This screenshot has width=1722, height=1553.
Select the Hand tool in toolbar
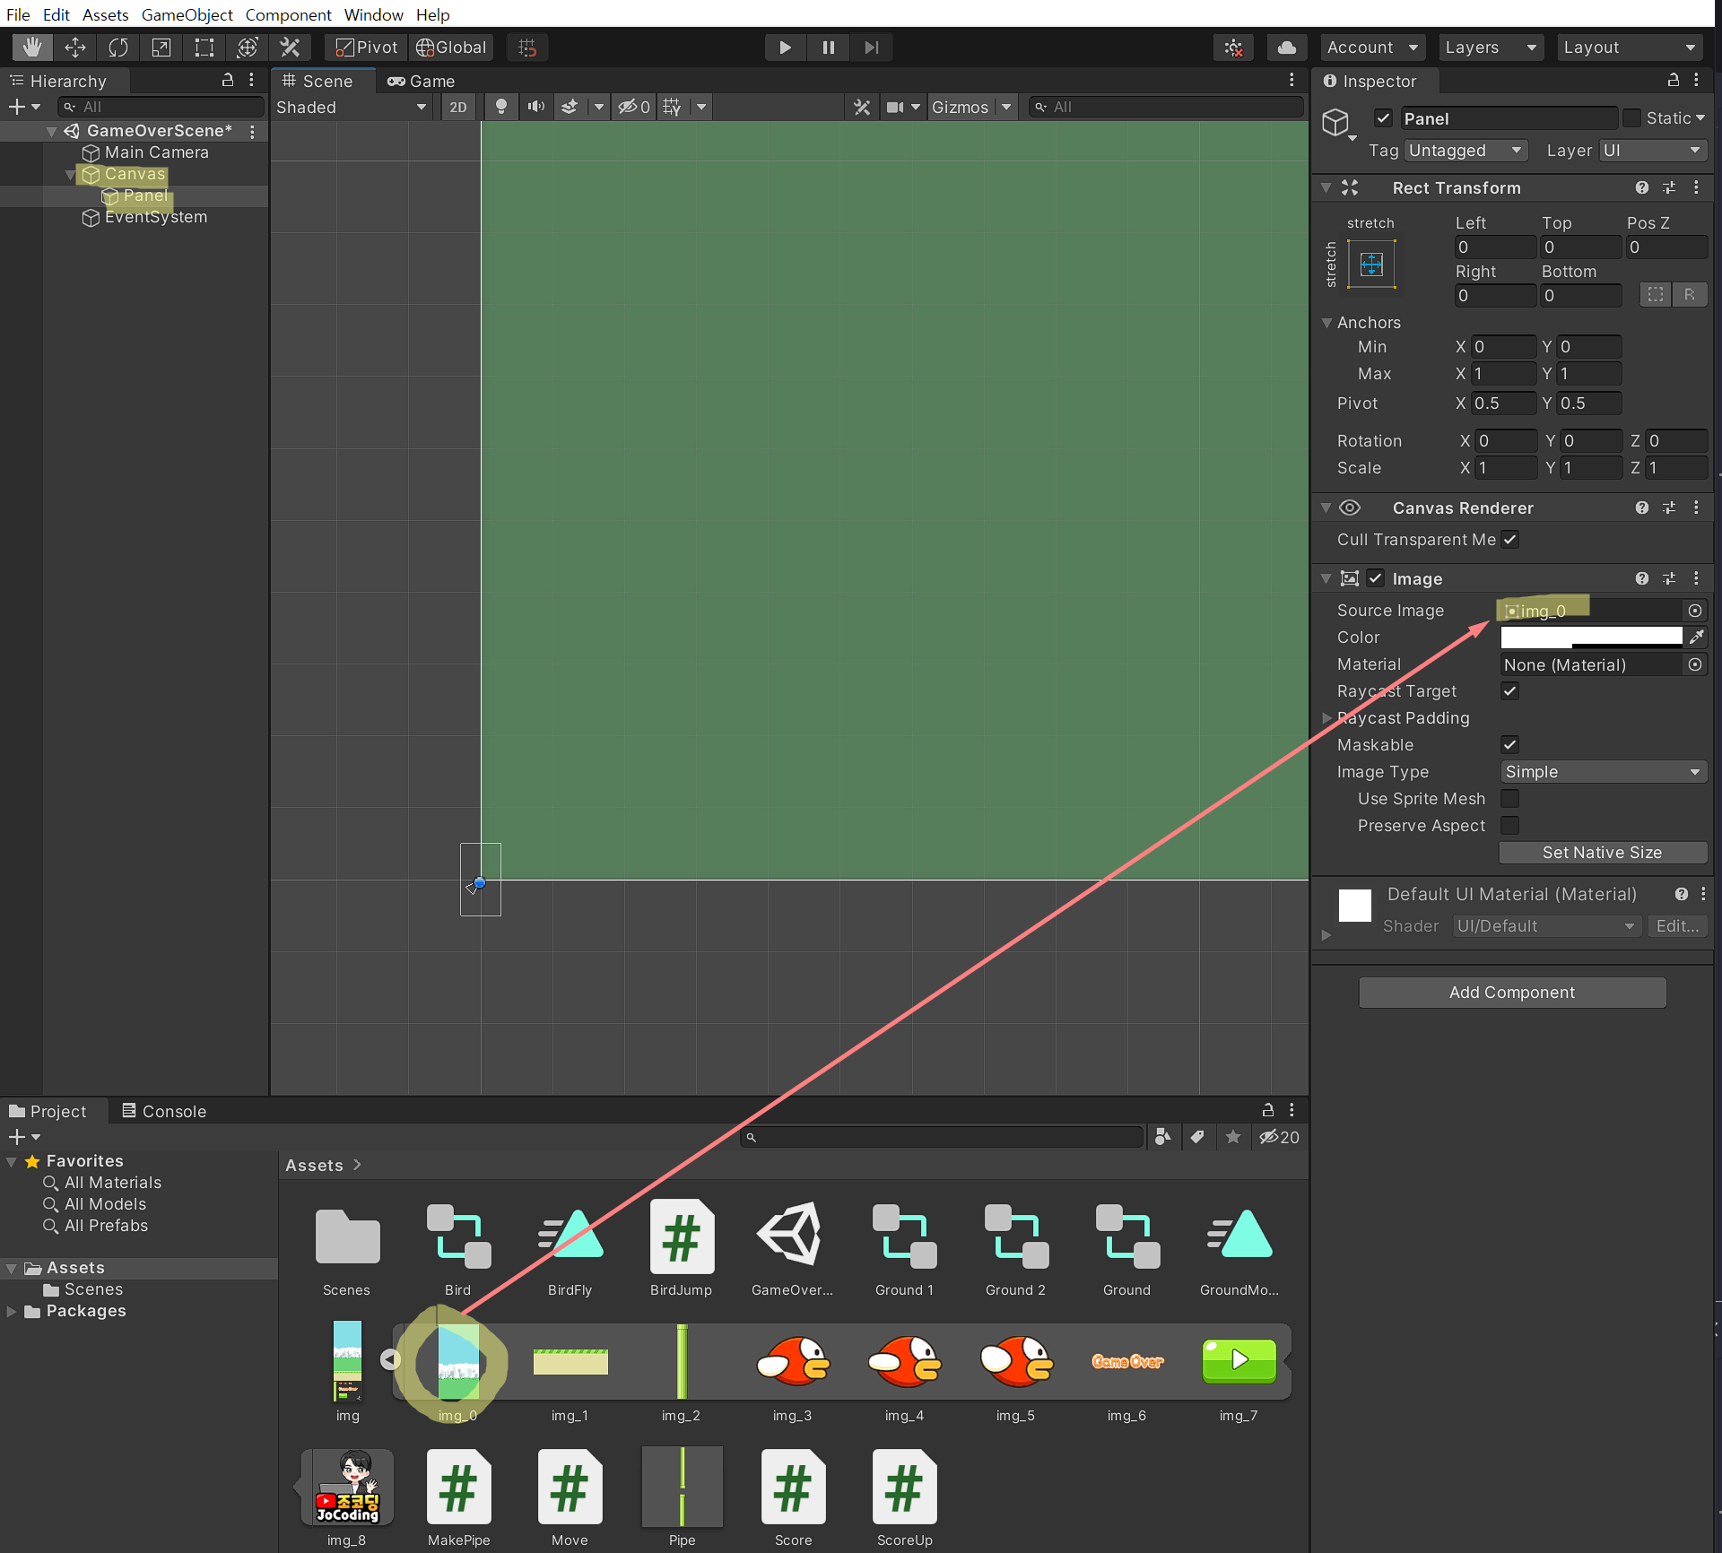[32, 48]
